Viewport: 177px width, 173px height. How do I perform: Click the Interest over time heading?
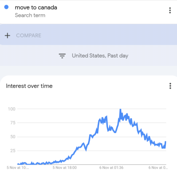[x=29, y=86]
